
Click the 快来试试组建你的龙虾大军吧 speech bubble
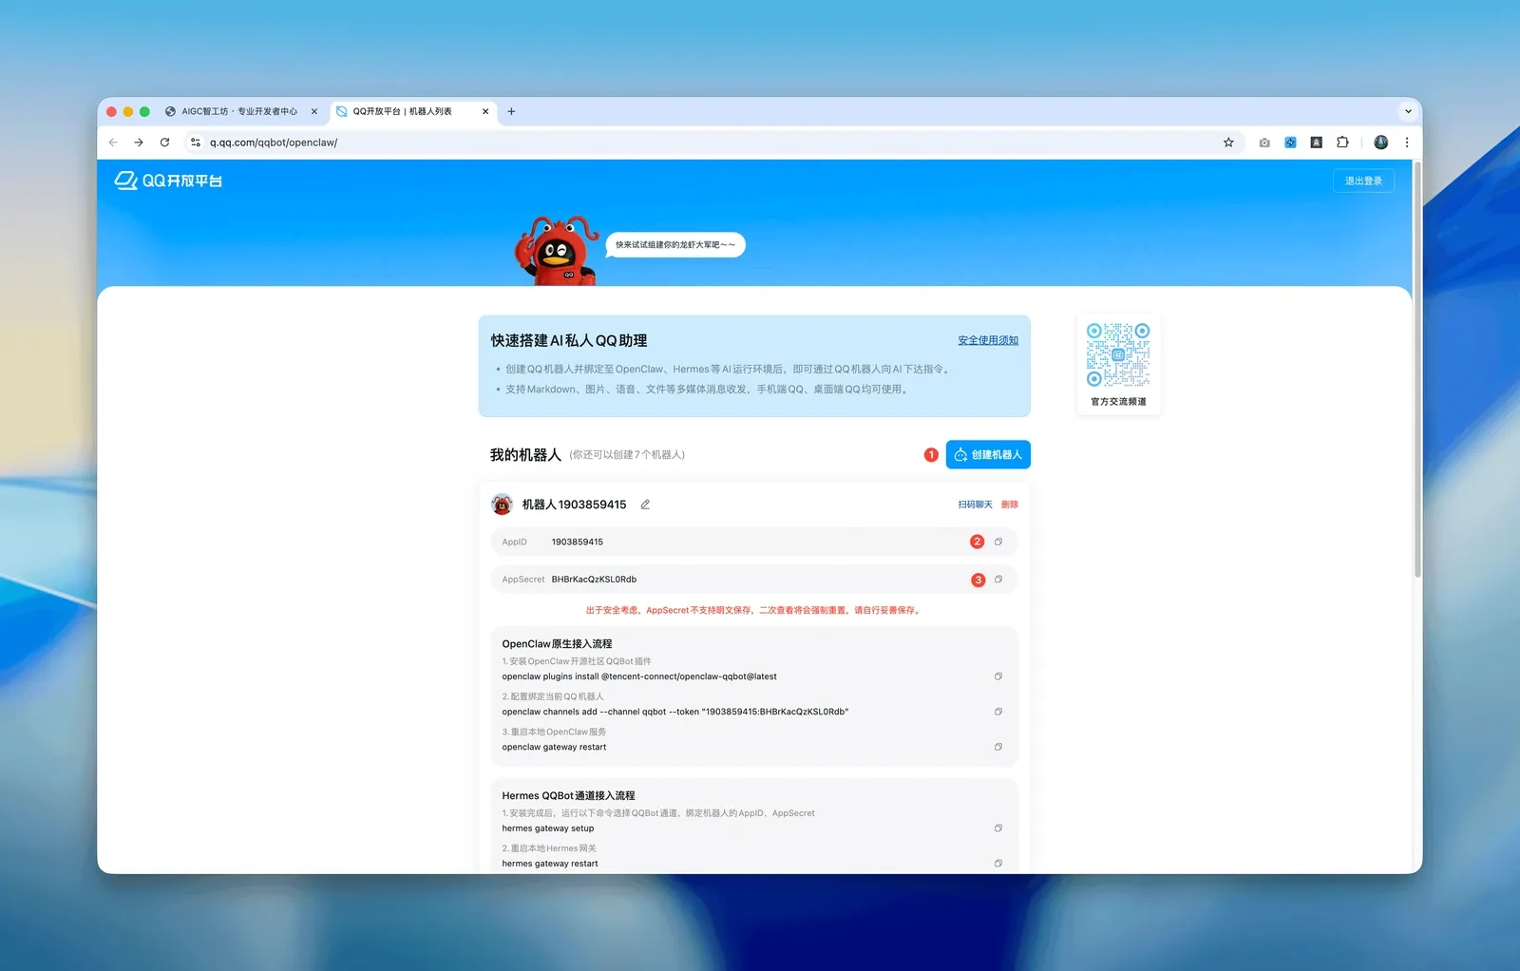click(675, 245)
